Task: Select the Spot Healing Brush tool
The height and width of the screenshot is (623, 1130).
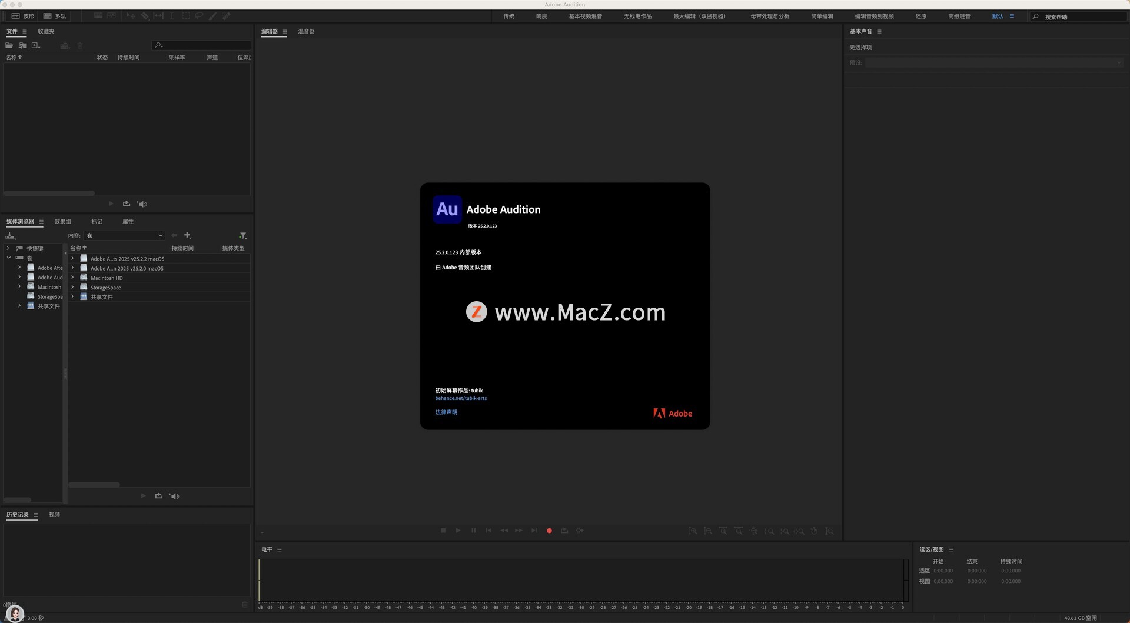Action: pyautogui.click(x=226, y=16)
